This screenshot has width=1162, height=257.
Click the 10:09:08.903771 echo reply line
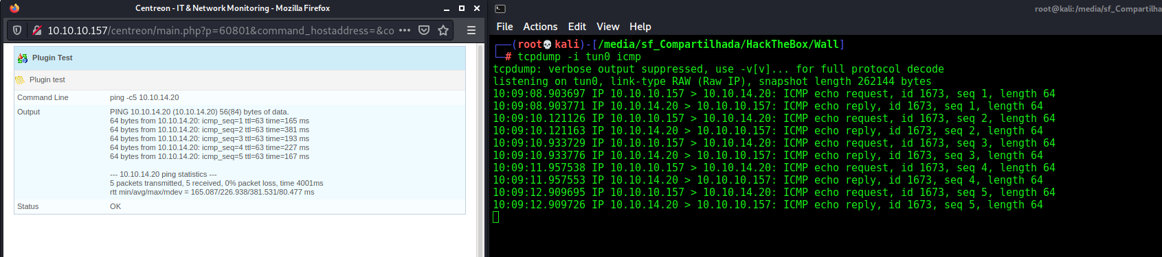768,106
